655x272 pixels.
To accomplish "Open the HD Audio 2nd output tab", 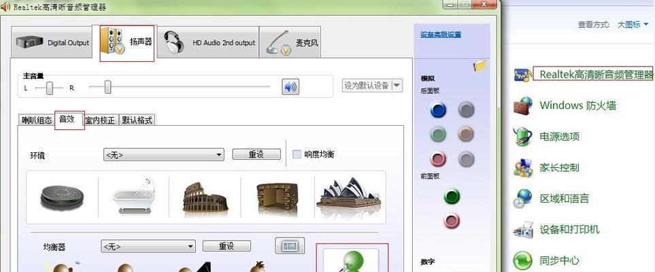I will [x=209, y=42].
